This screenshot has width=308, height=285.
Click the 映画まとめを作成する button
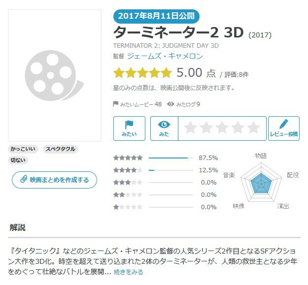click(x=54, y=180)
